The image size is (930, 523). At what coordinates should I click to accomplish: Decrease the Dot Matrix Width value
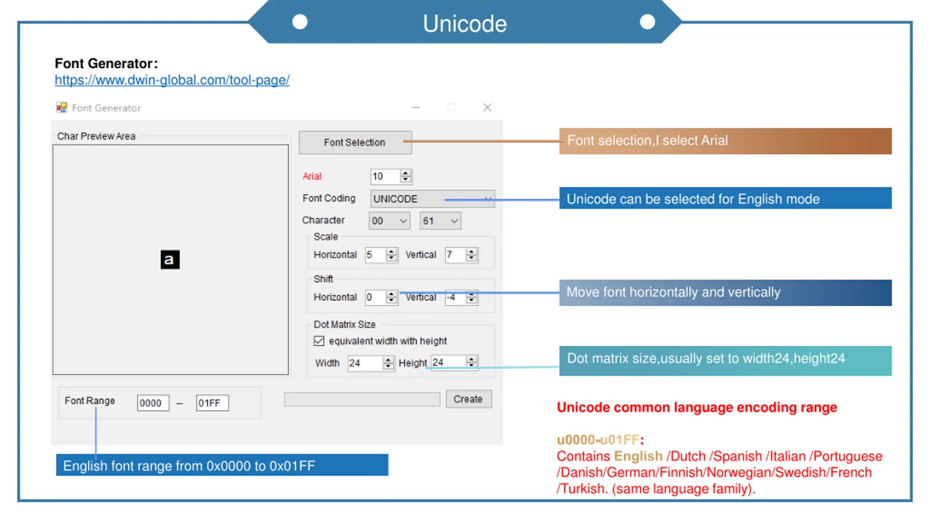point(388,366)
